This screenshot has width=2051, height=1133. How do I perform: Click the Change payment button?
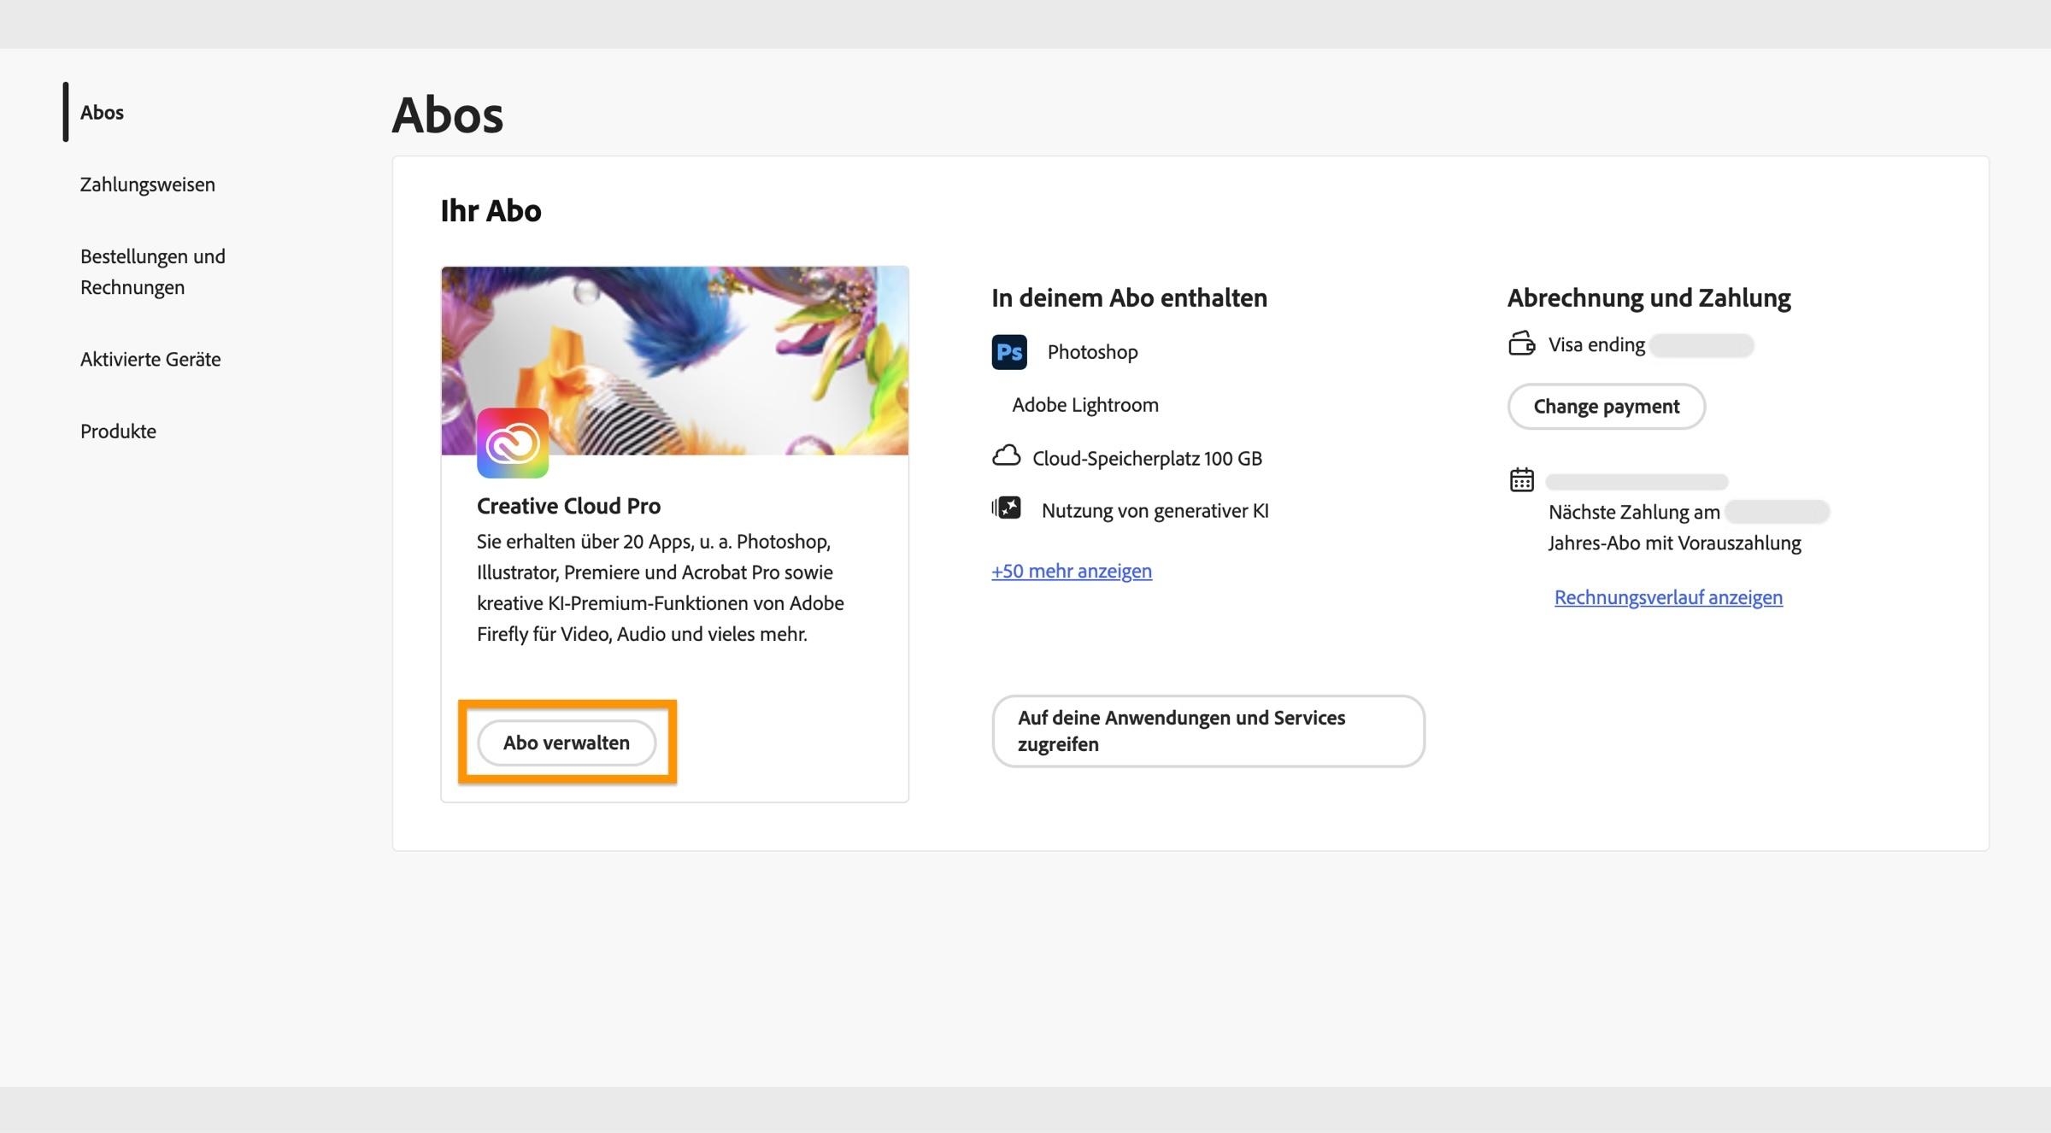click(x=1606, y=407)
